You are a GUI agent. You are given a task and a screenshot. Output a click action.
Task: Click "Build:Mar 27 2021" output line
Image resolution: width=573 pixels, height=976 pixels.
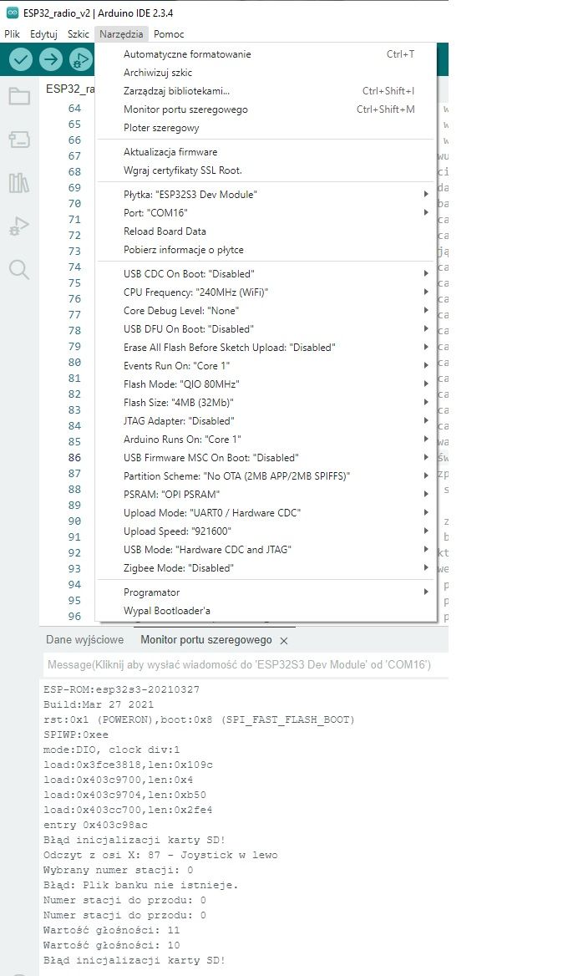tap(99, 704)
